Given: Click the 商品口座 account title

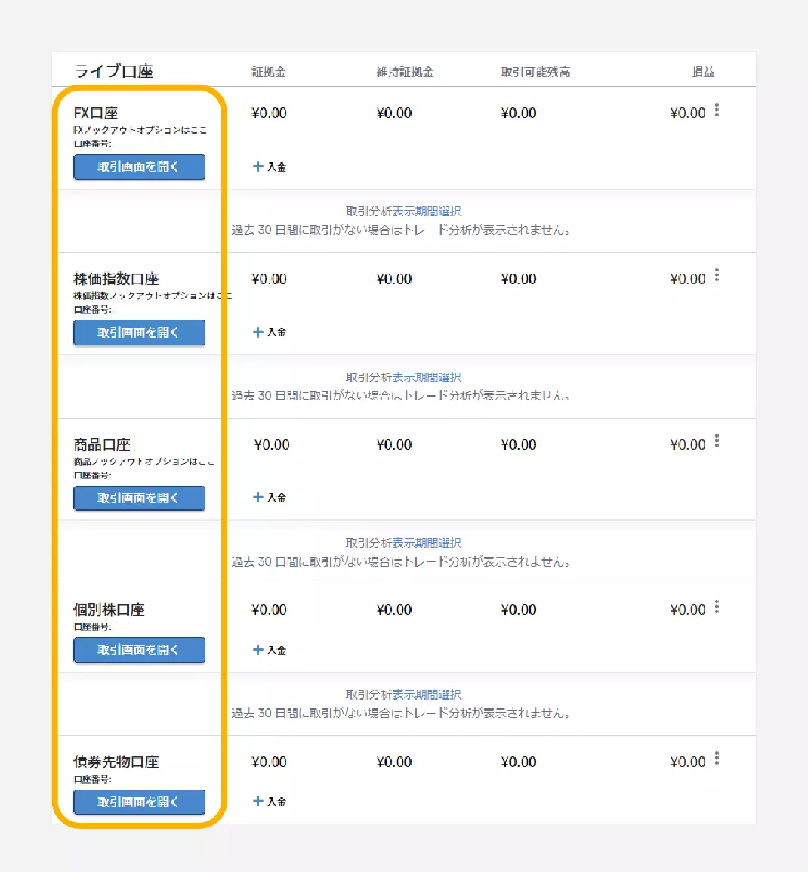Looking at the screenshot, I should pos(102,444).
